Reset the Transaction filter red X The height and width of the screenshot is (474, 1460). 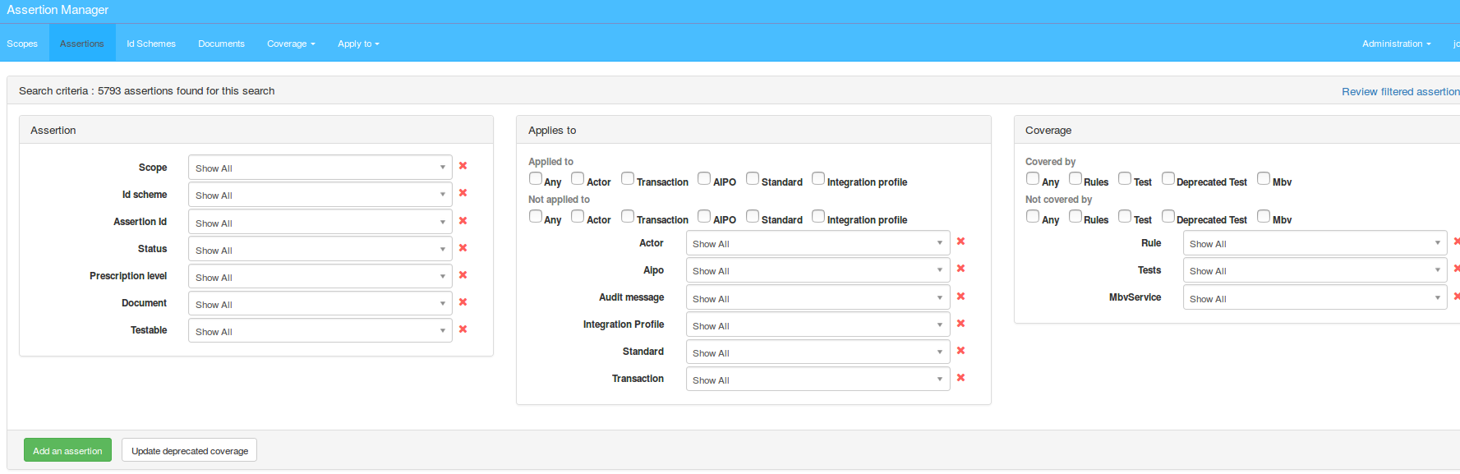point(960,378)
